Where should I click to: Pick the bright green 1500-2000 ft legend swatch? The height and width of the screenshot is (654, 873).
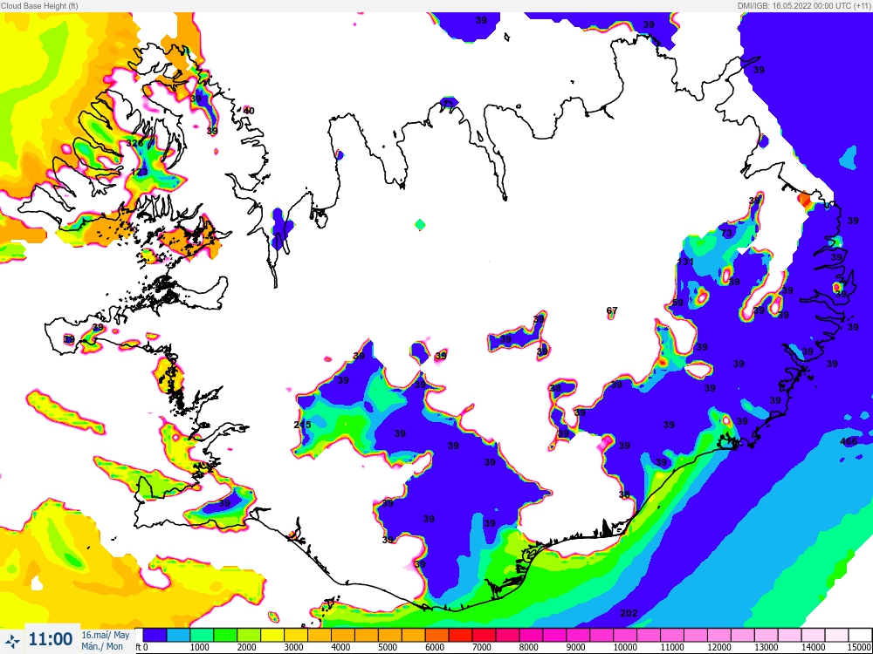pyautogui.click(x=225, y=635)
